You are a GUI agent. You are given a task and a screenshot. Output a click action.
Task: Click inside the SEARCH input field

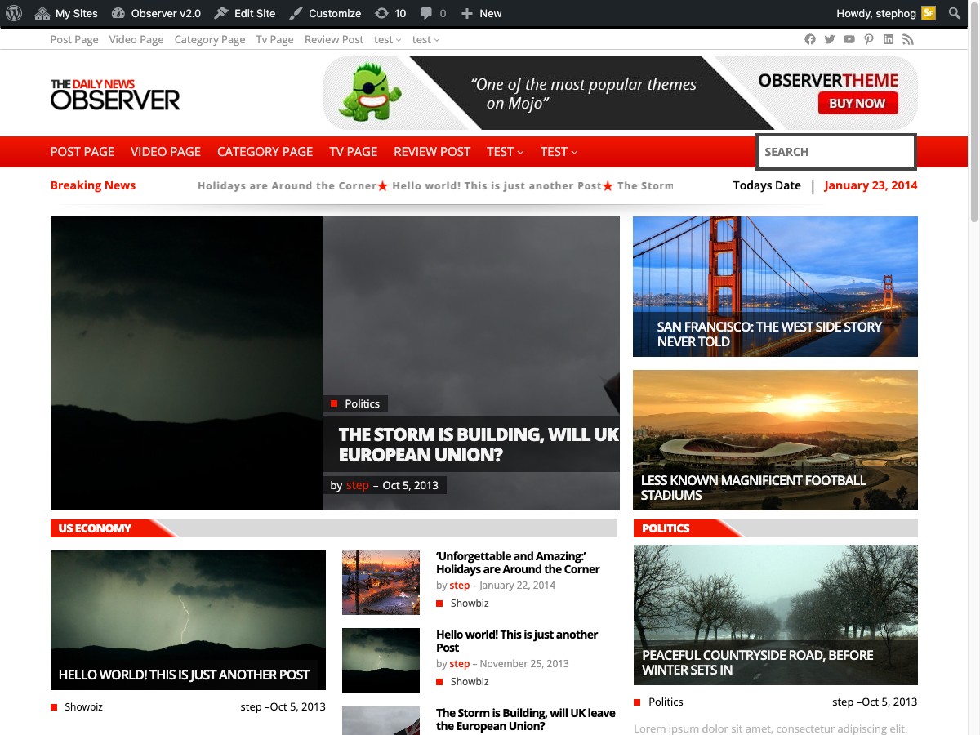click(x=835, y=152)
